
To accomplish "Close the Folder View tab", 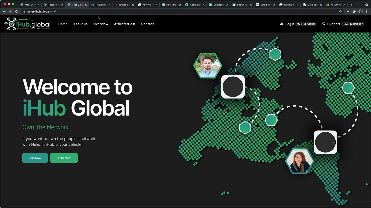I will coord(62,5).
